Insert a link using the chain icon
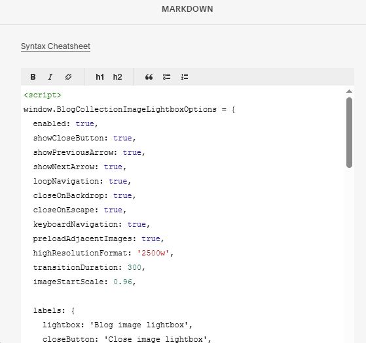This screenshot has width=366, height=343. pyautogui.click(x=68, y=77)
